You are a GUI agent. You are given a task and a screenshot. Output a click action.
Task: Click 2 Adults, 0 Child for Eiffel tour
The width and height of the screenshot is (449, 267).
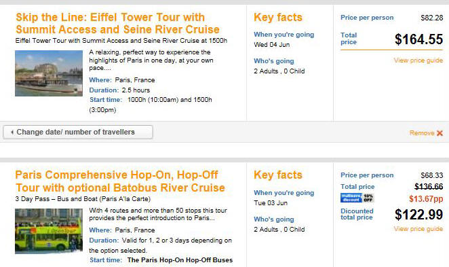click(x=279, y=71)
